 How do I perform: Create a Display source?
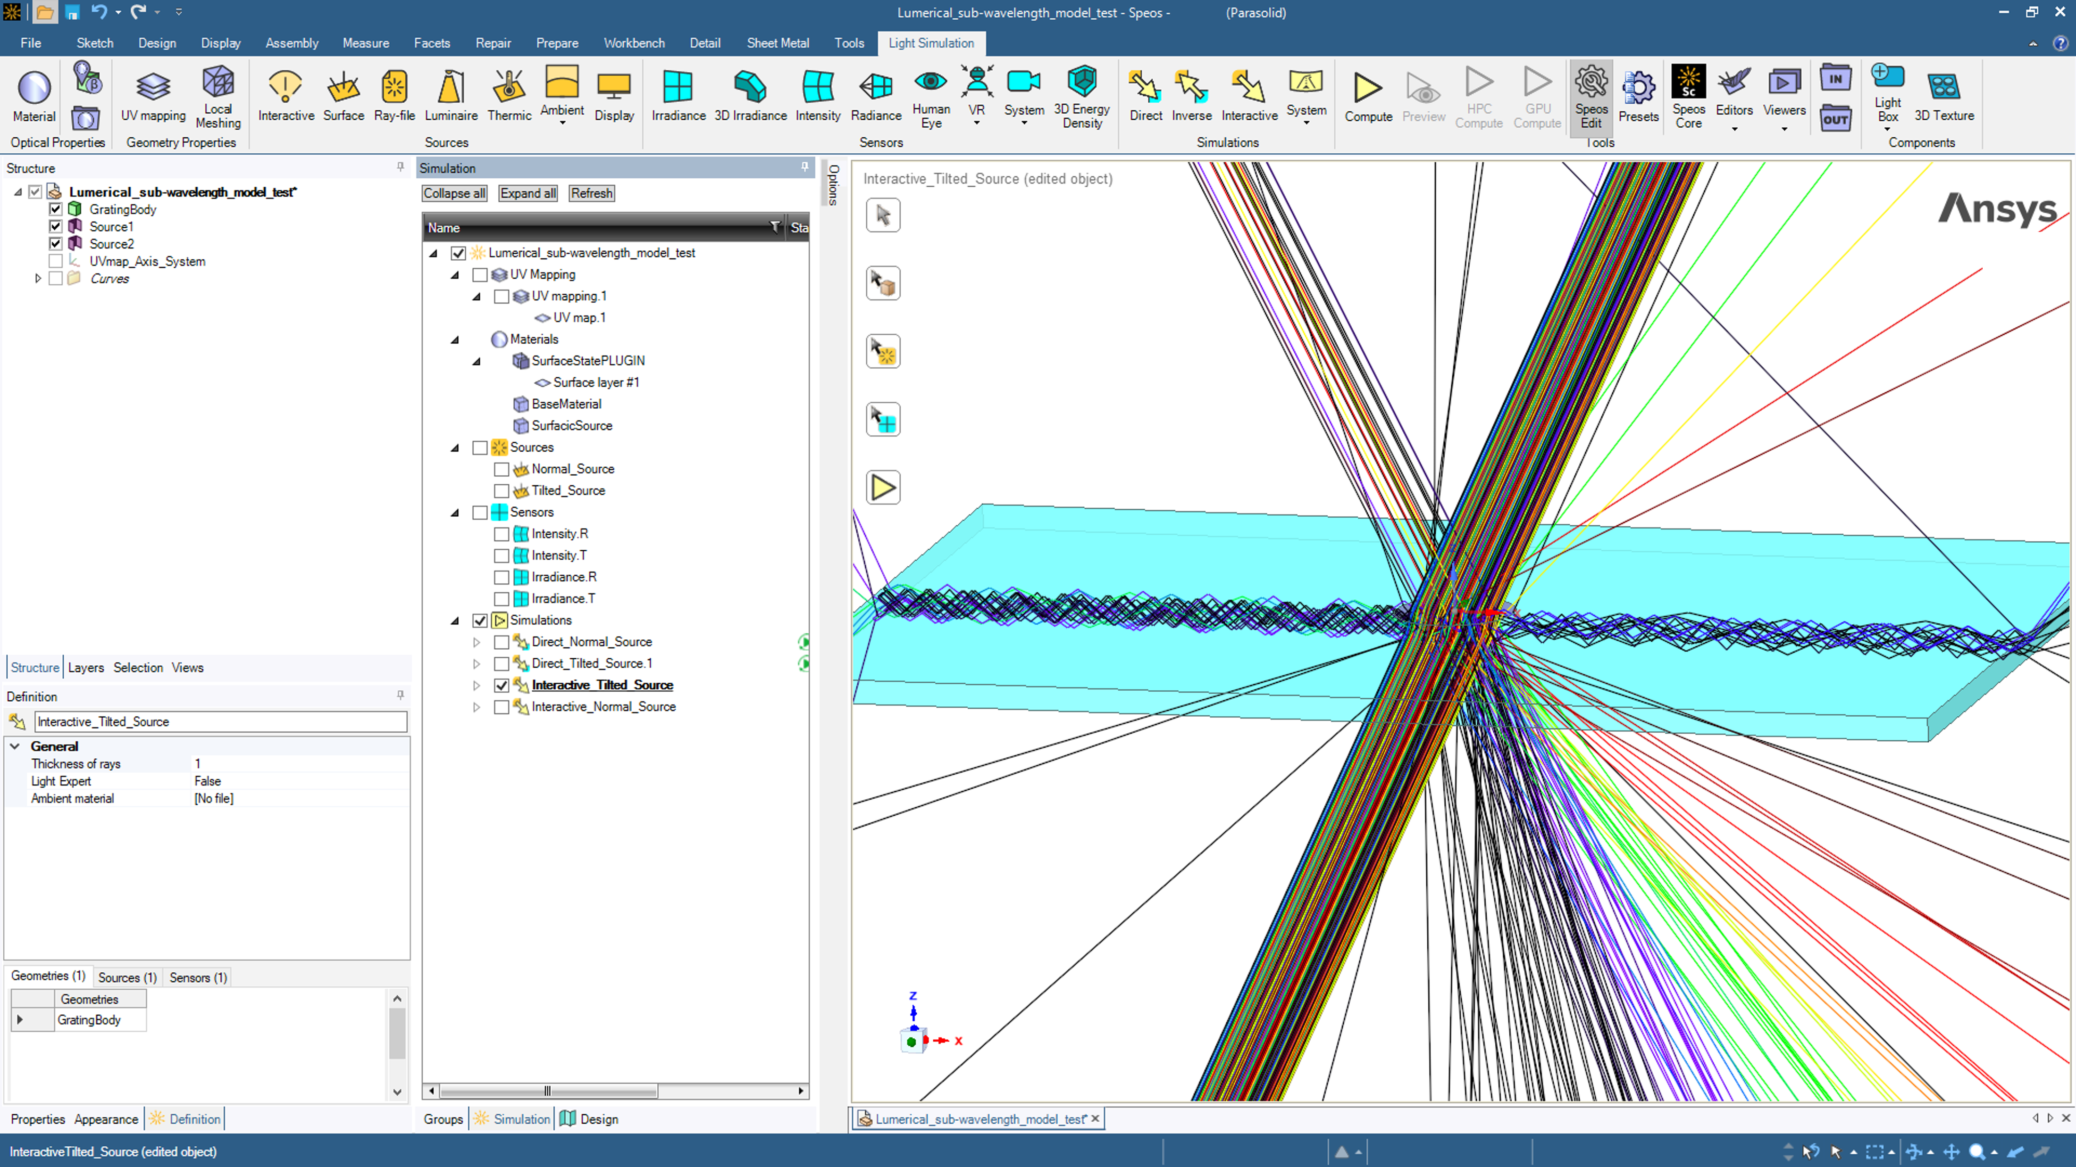(x=614, y=96)
